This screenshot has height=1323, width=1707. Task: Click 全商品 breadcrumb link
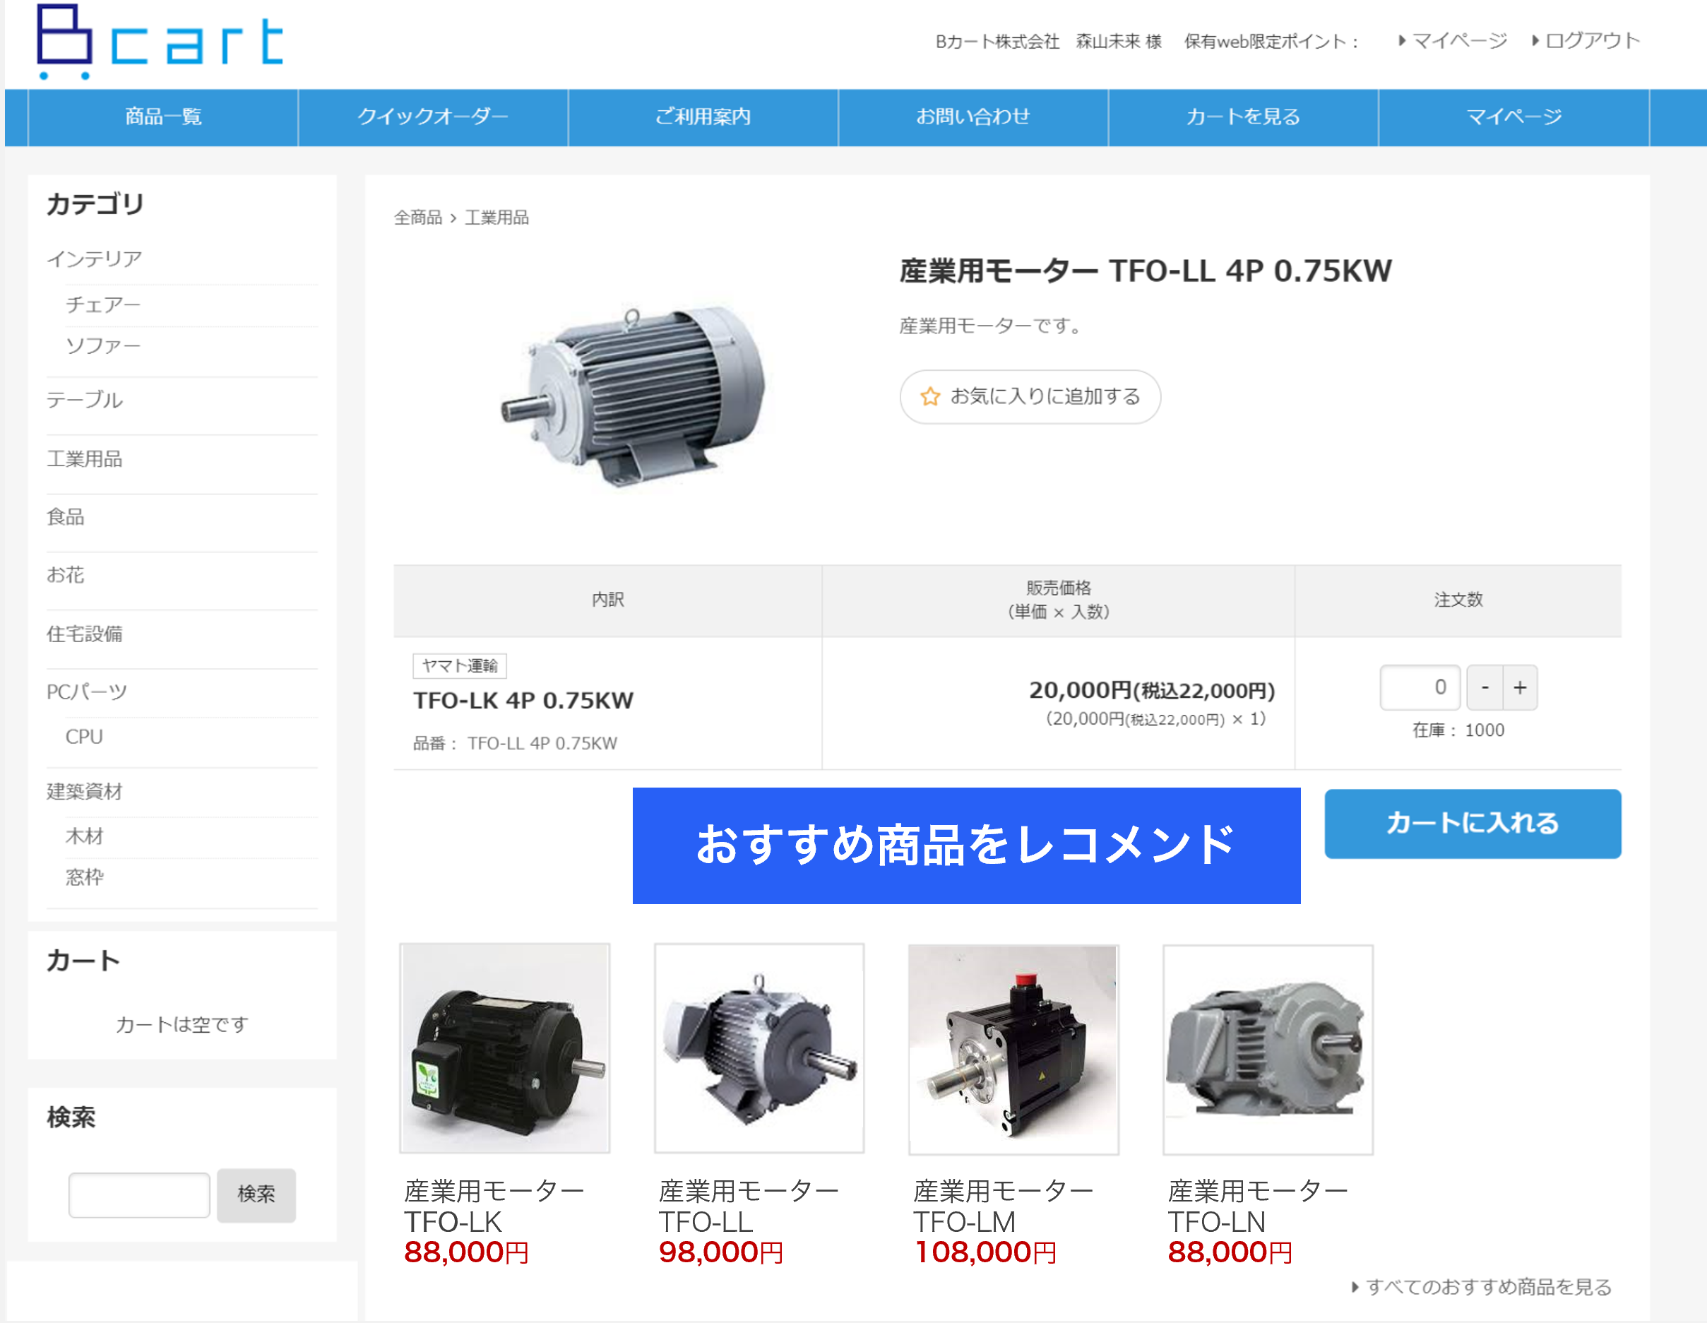click(x=417, y=218)
